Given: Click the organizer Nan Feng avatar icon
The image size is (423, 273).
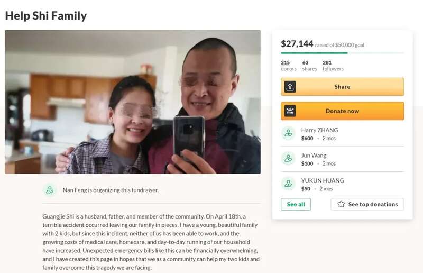Looking at the screenshot, I should [50, 190].
